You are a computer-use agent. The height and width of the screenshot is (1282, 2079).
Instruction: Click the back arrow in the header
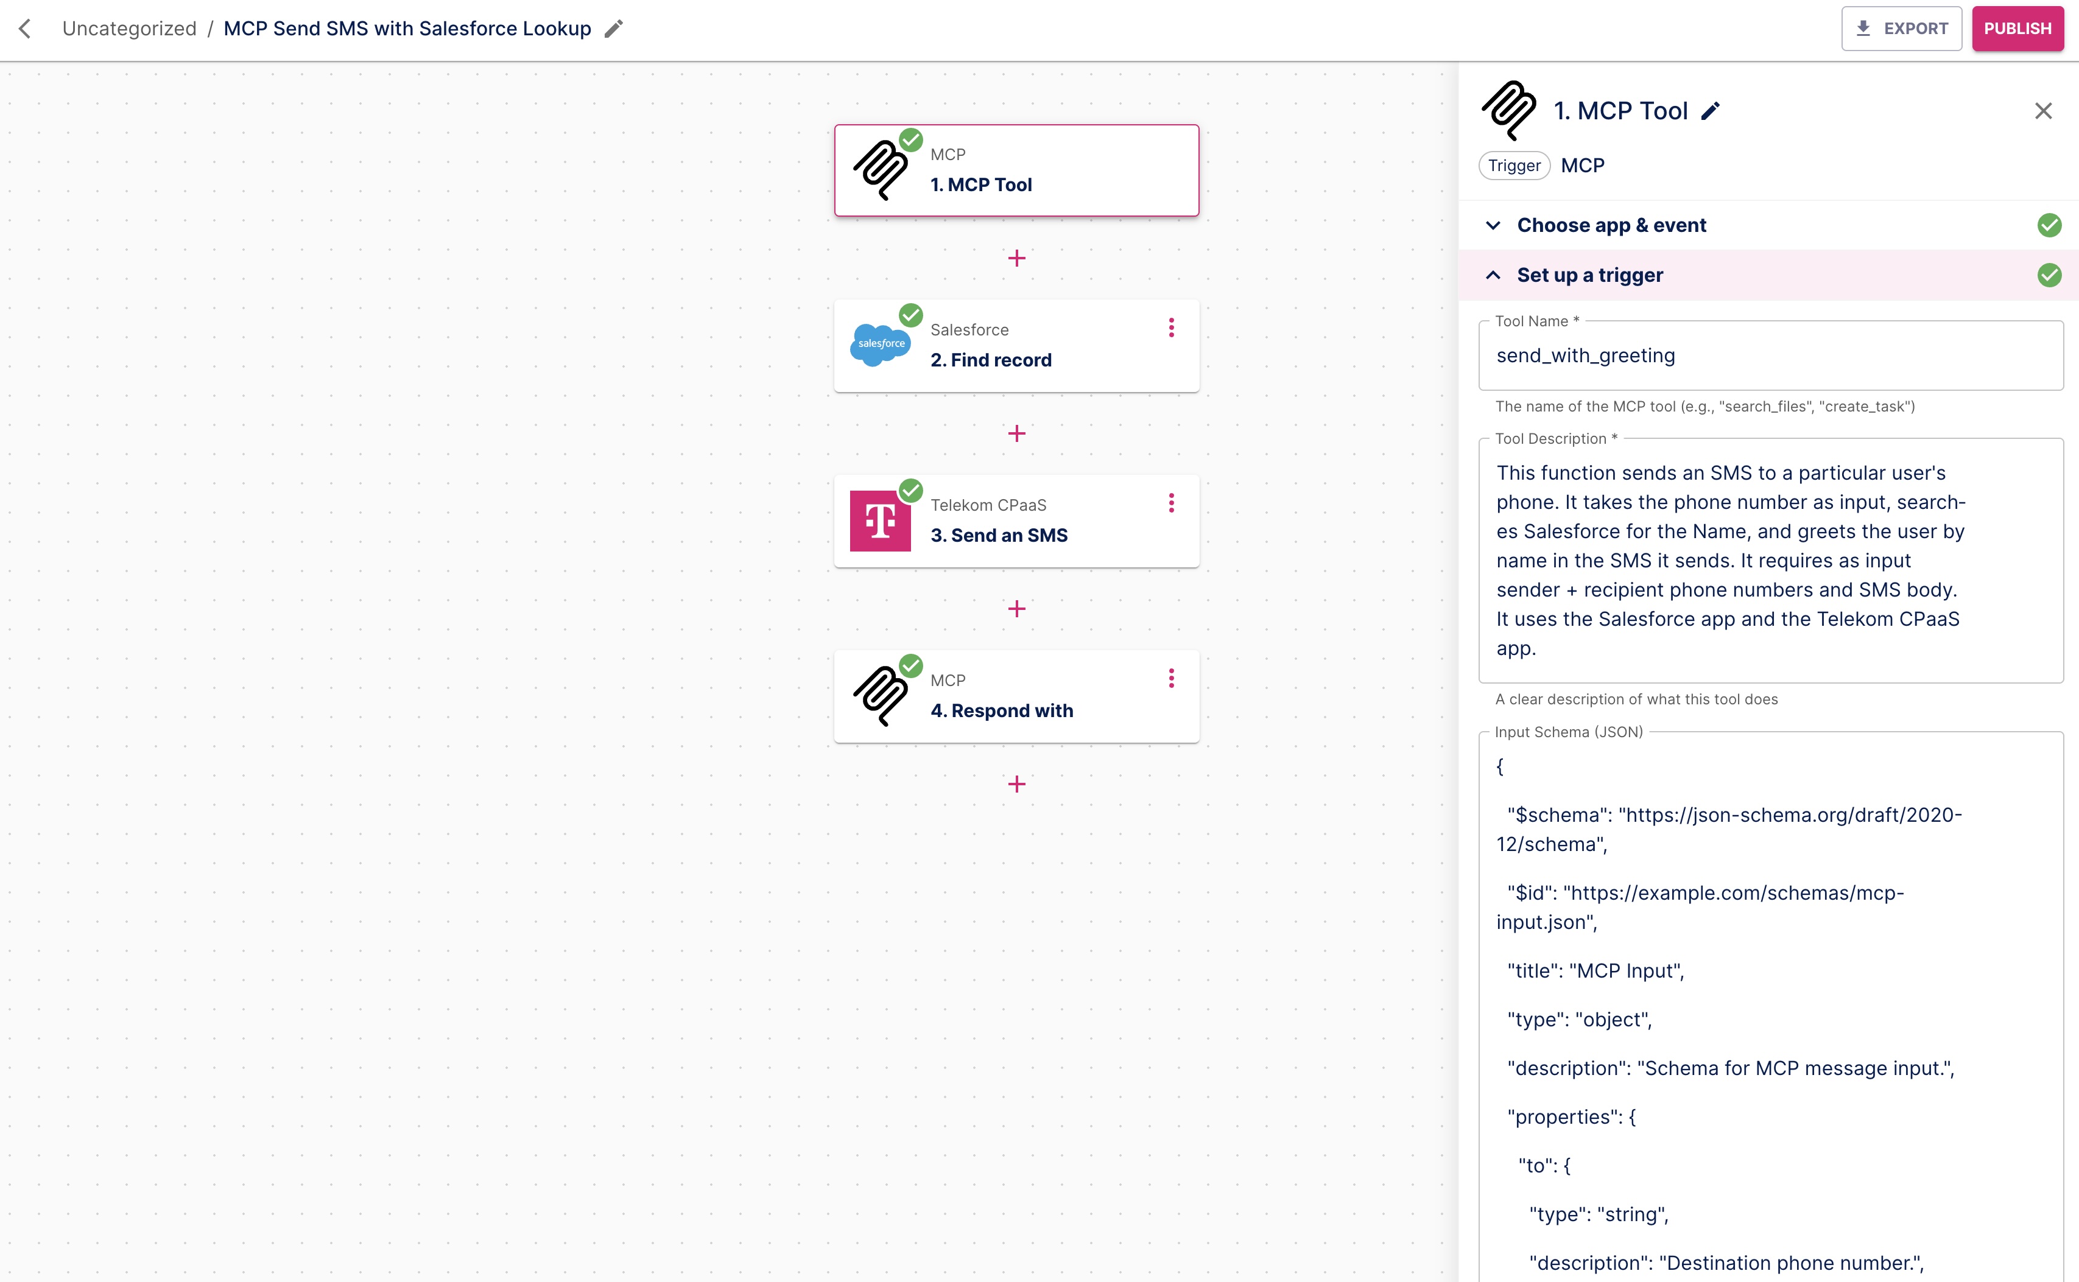(26, 29)
